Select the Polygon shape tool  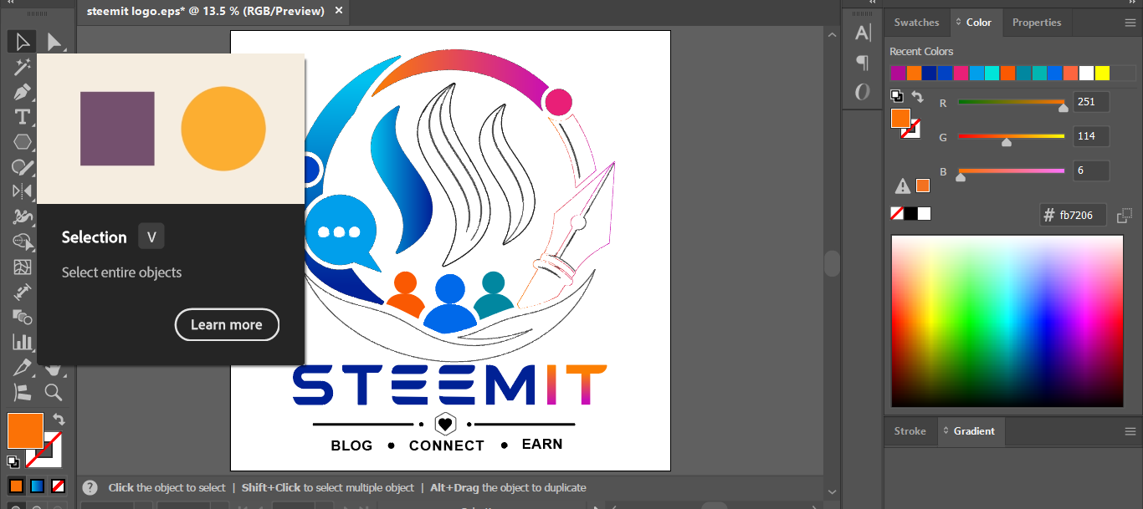pos(23,142)
